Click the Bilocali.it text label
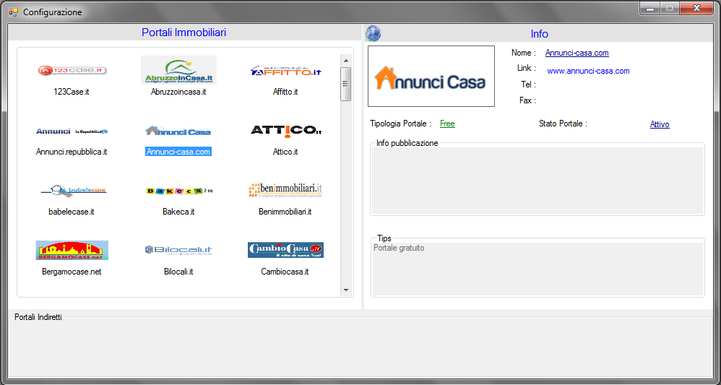 point(178,272)
